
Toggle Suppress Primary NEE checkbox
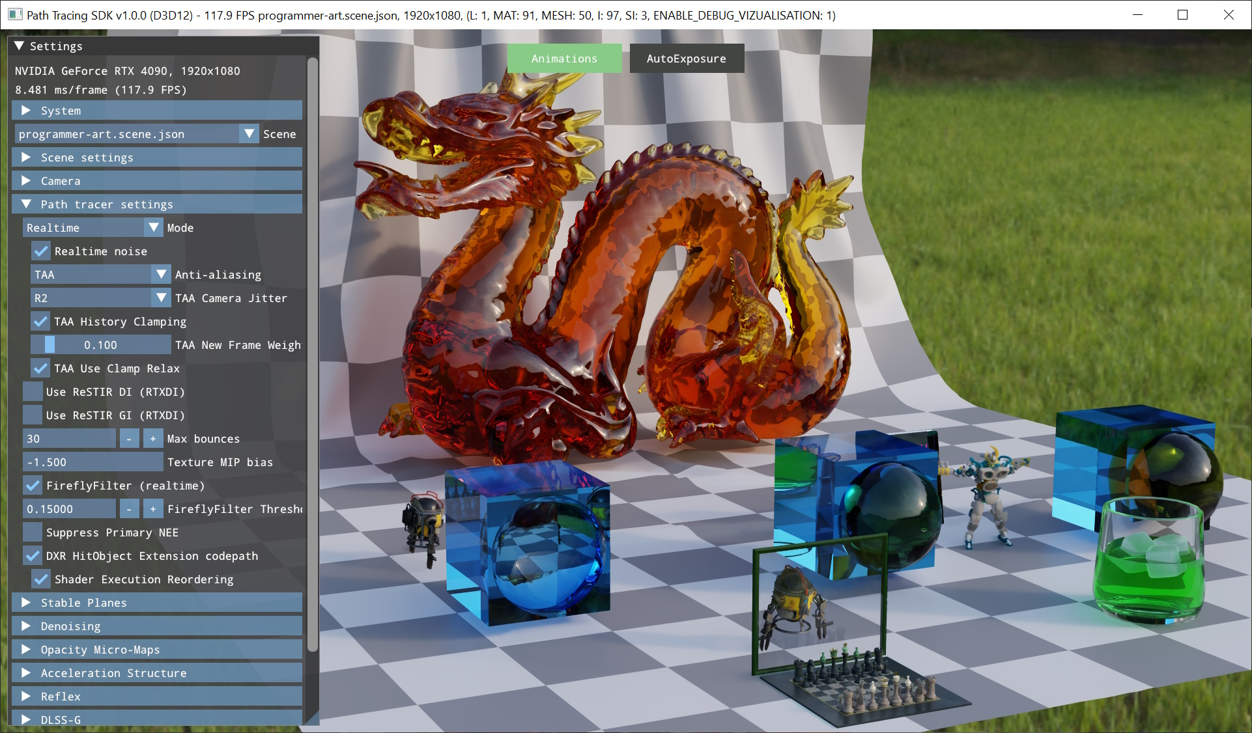pos(33,532)
